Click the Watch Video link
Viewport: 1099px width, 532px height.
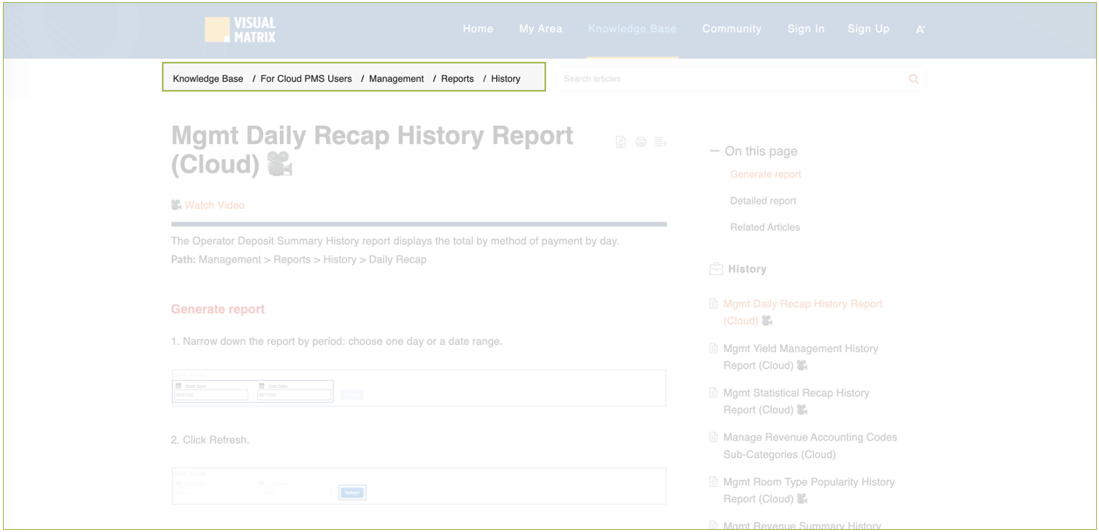click(x=214, y=205)
